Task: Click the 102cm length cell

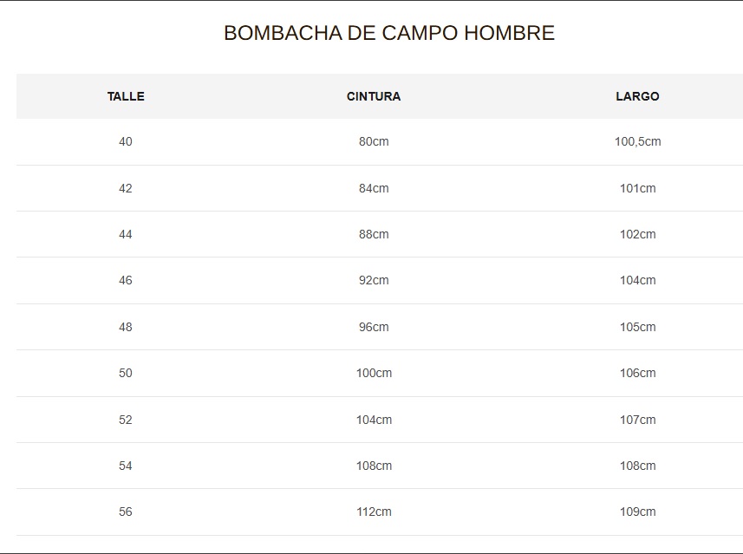Action: [637, 234]
